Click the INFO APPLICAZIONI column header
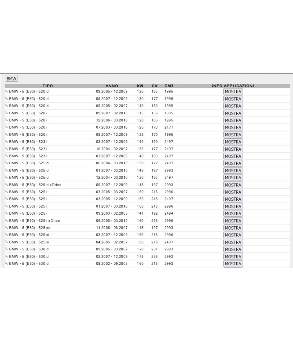 pyautogui.click(x=233, y=86)
